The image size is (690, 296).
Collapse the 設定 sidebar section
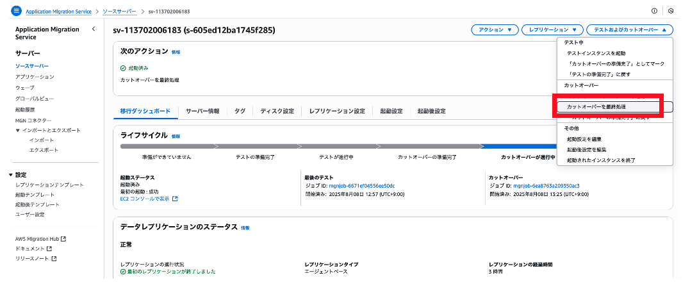[x=10, y=175]
